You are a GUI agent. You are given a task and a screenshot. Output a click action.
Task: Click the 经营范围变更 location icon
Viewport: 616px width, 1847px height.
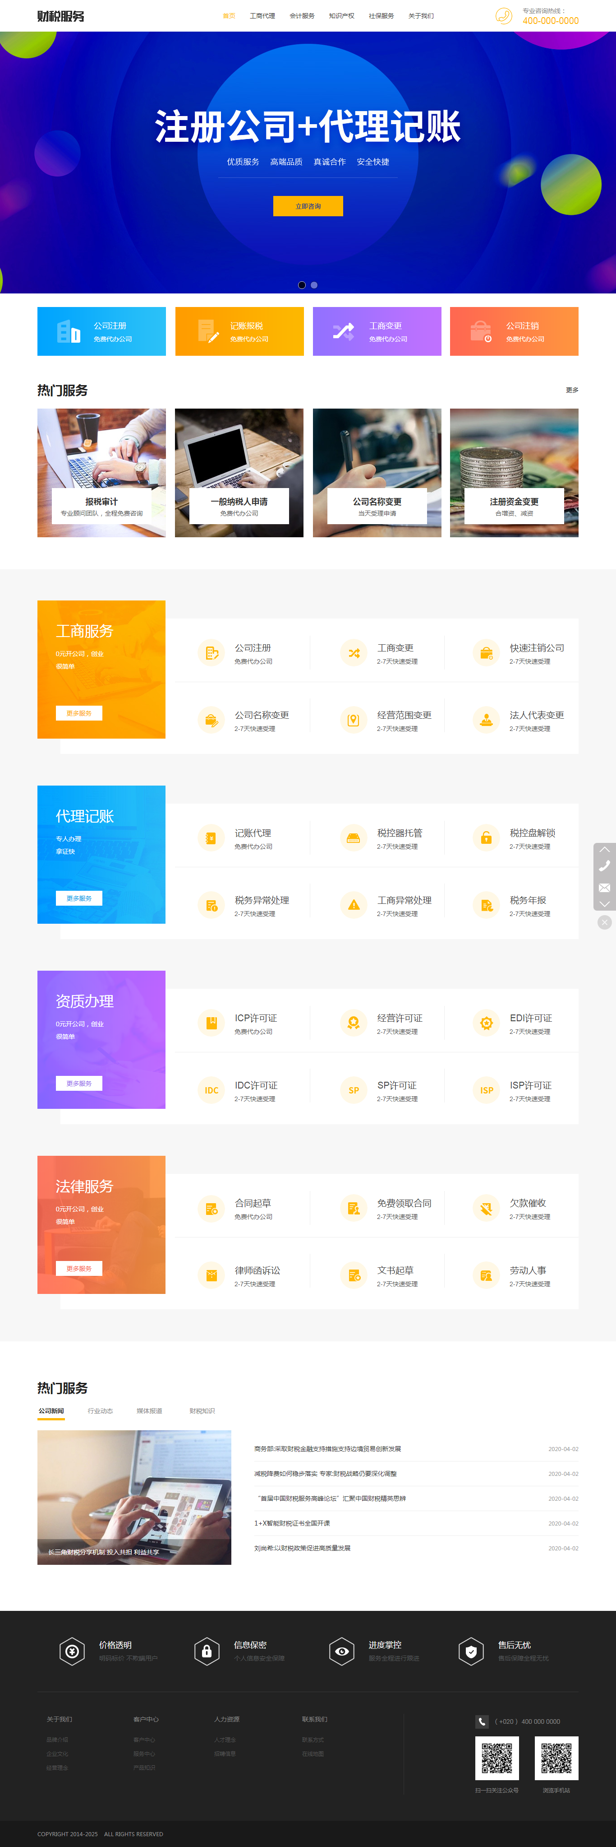[353, 720]
